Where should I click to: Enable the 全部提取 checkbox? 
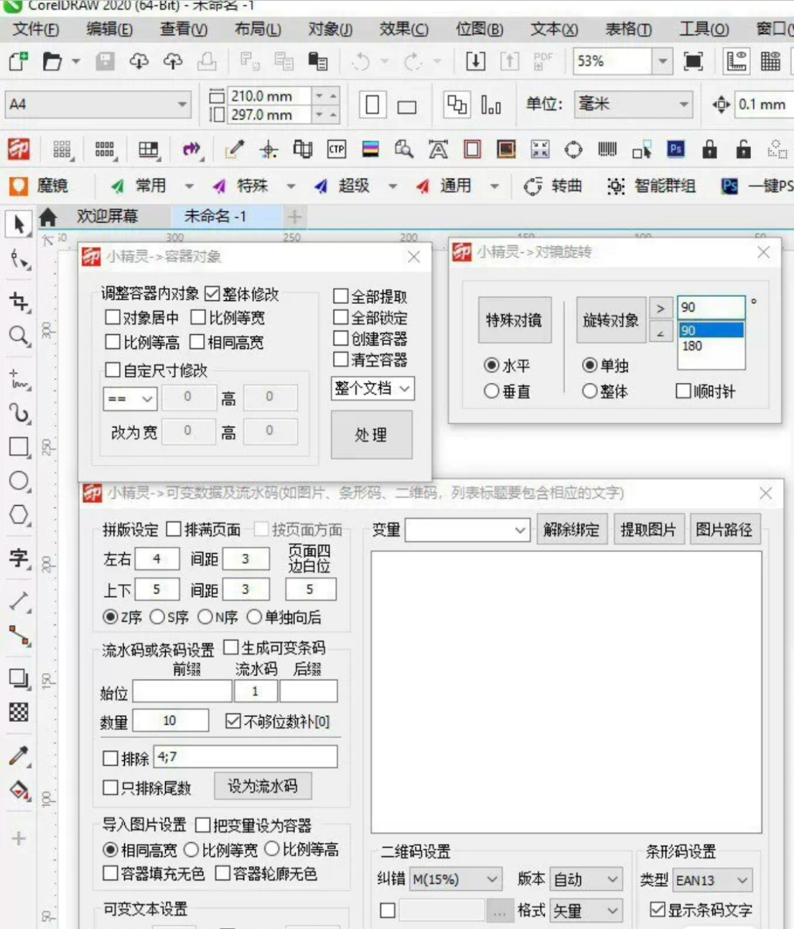pyautogui.click(x=341, y=296)
